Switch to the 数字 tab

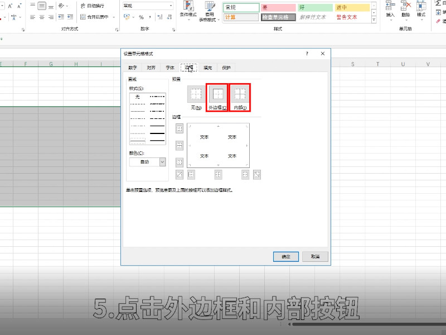[x=133, y=68]
